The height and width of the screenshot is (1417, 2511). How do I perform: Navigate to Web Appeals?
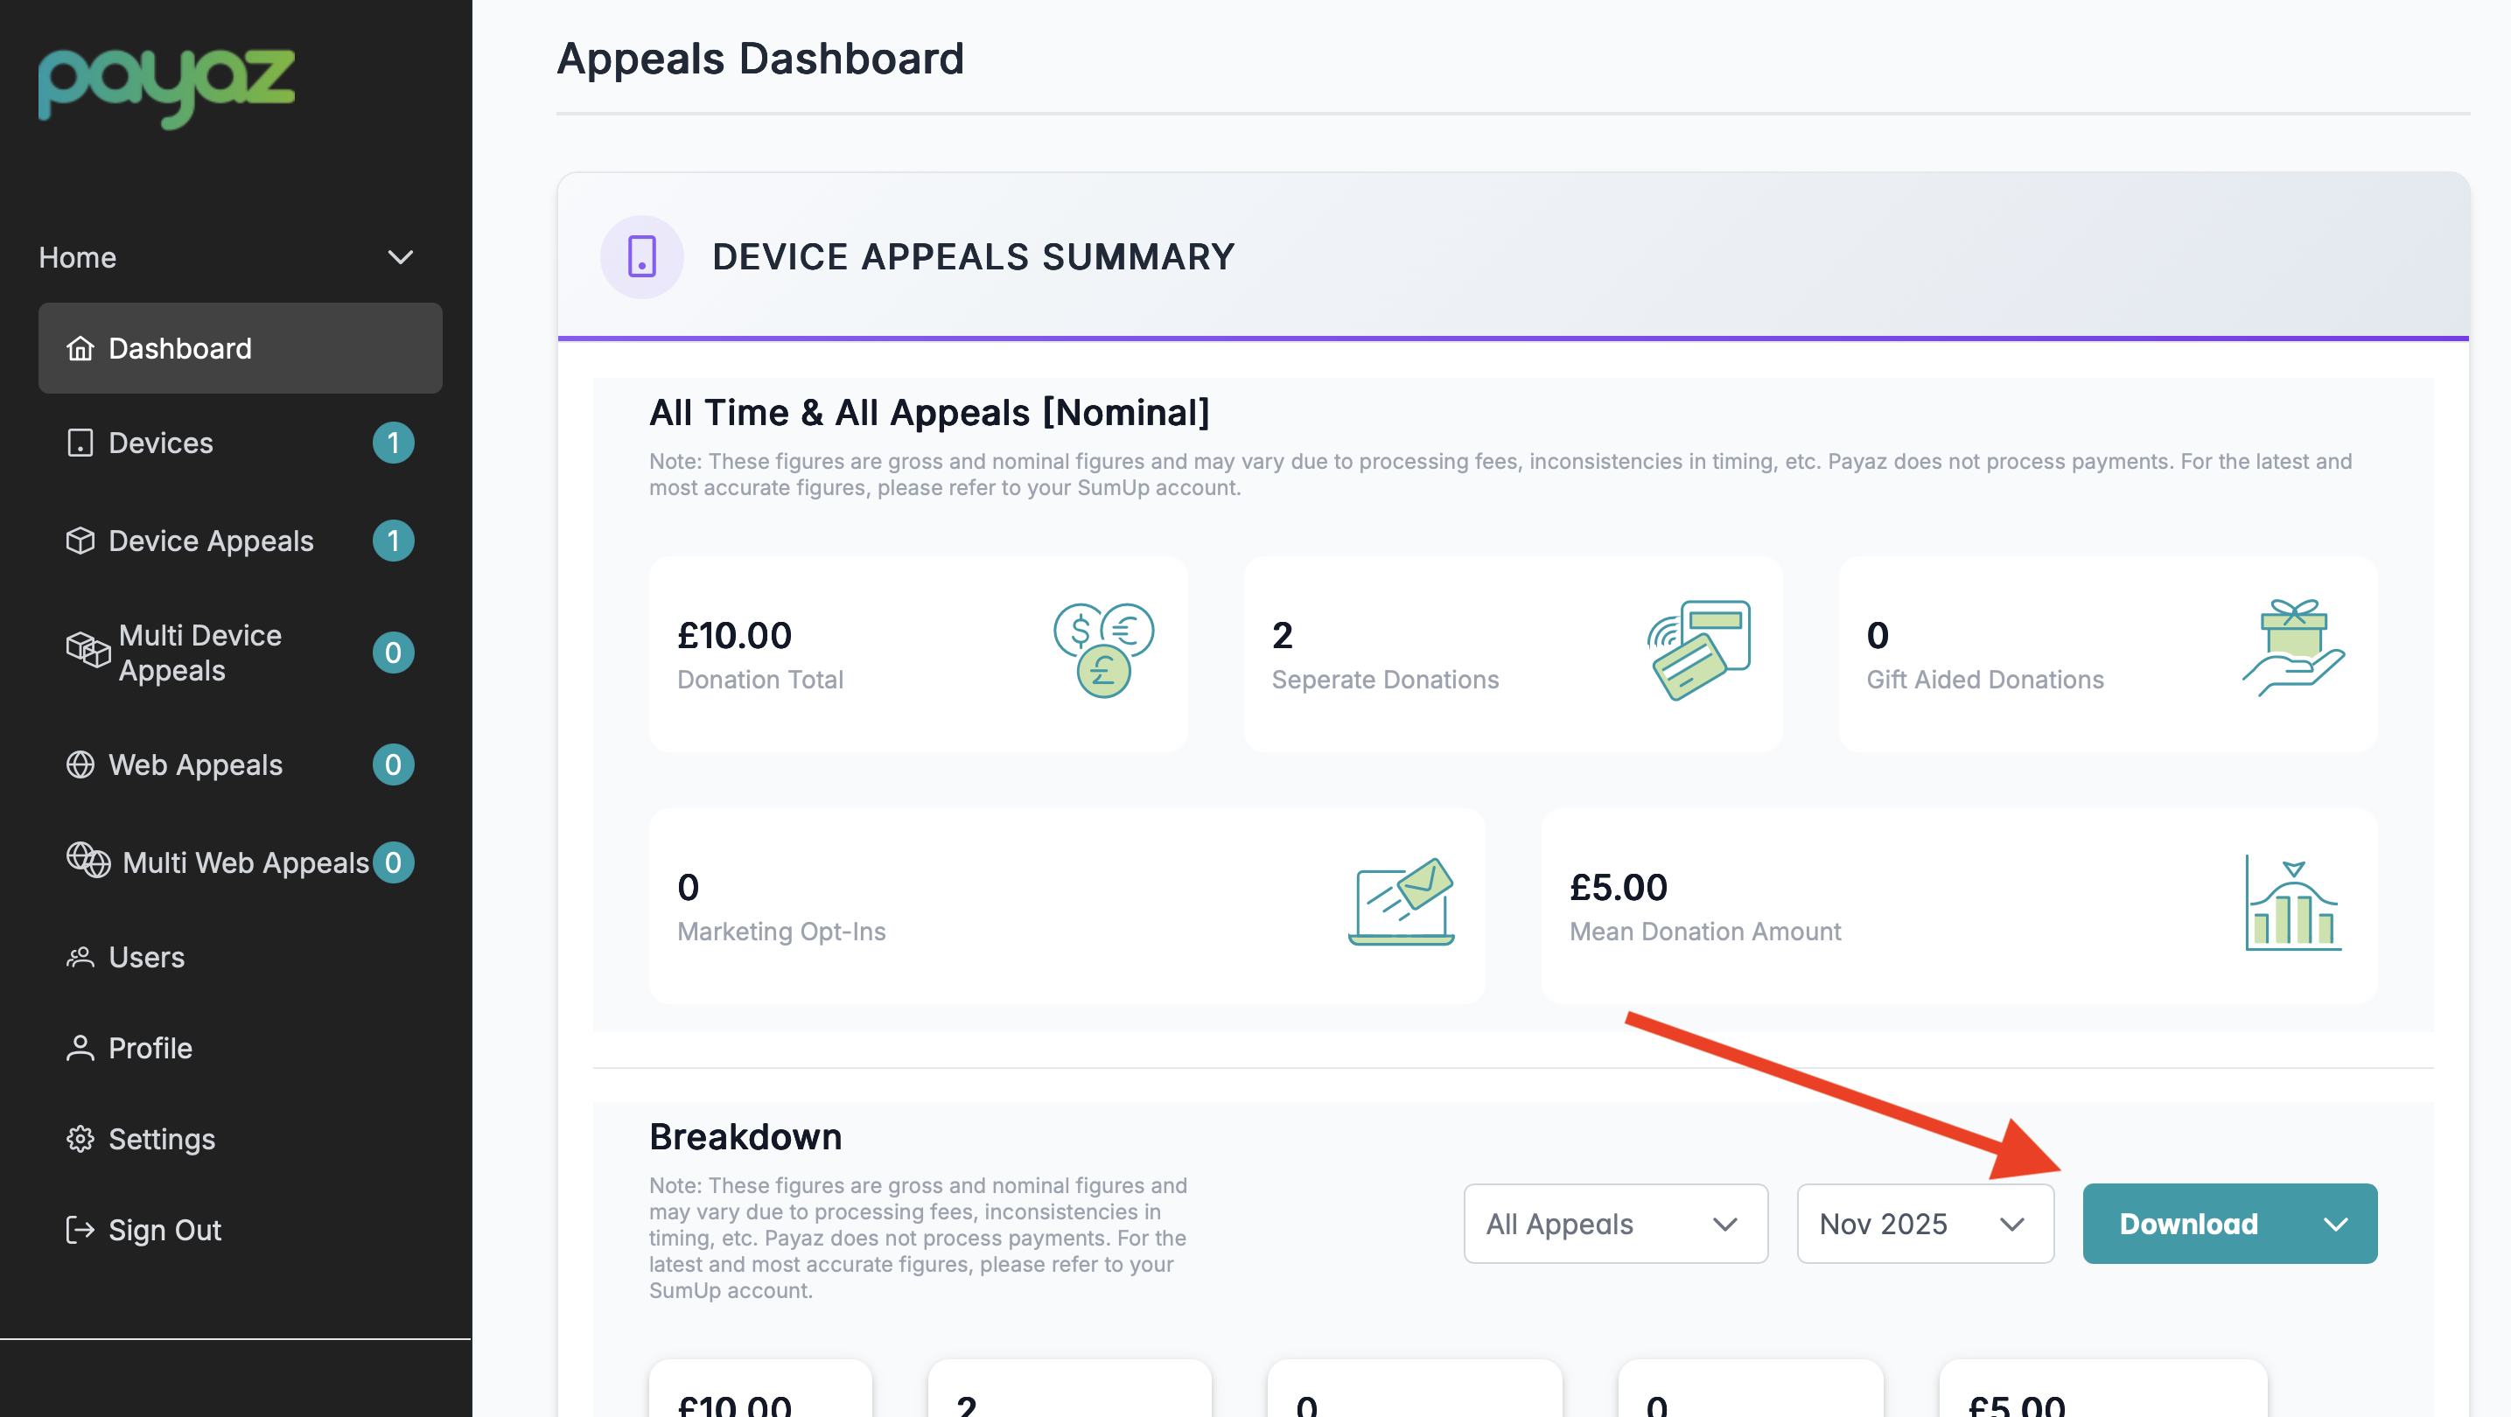tap(195, 765)
